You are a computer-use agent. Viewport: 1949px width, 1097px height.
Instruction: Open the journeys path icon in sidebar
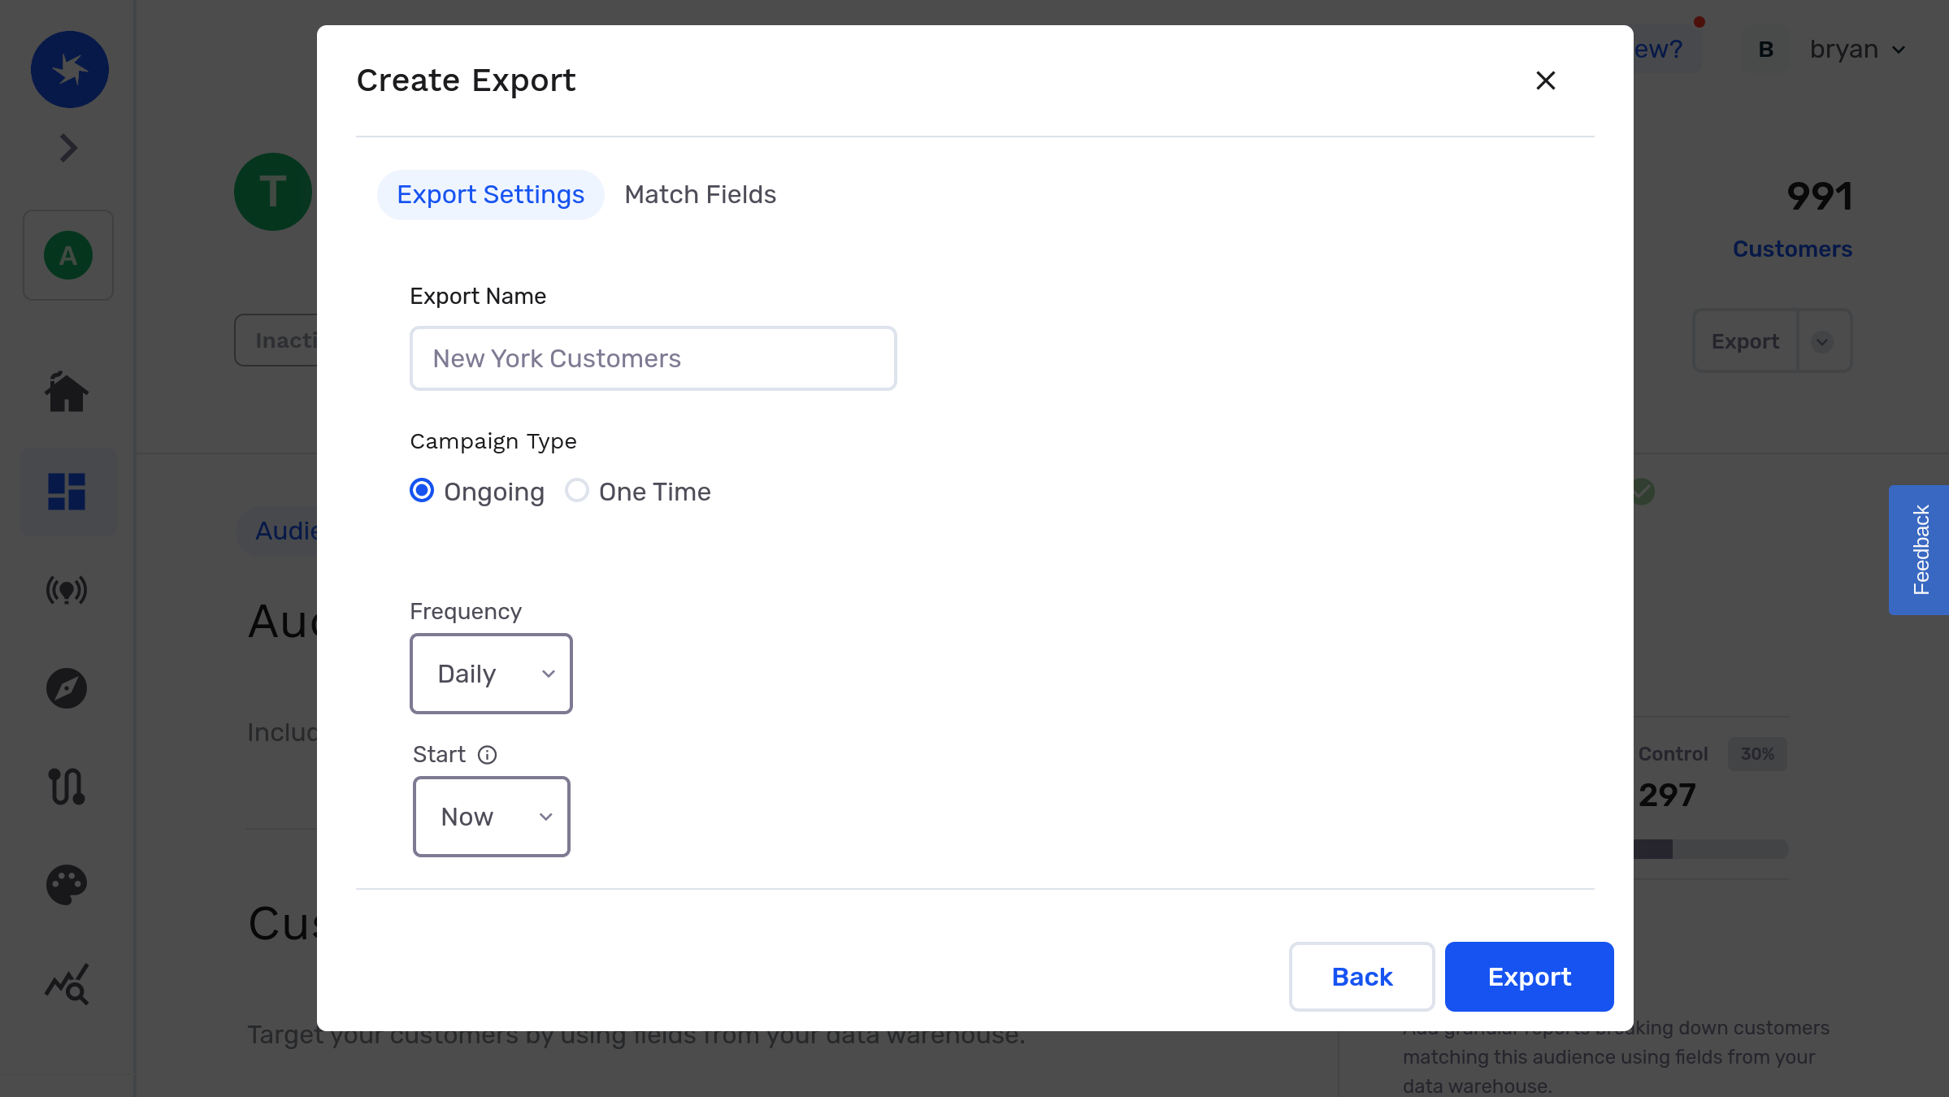point(67,787)
